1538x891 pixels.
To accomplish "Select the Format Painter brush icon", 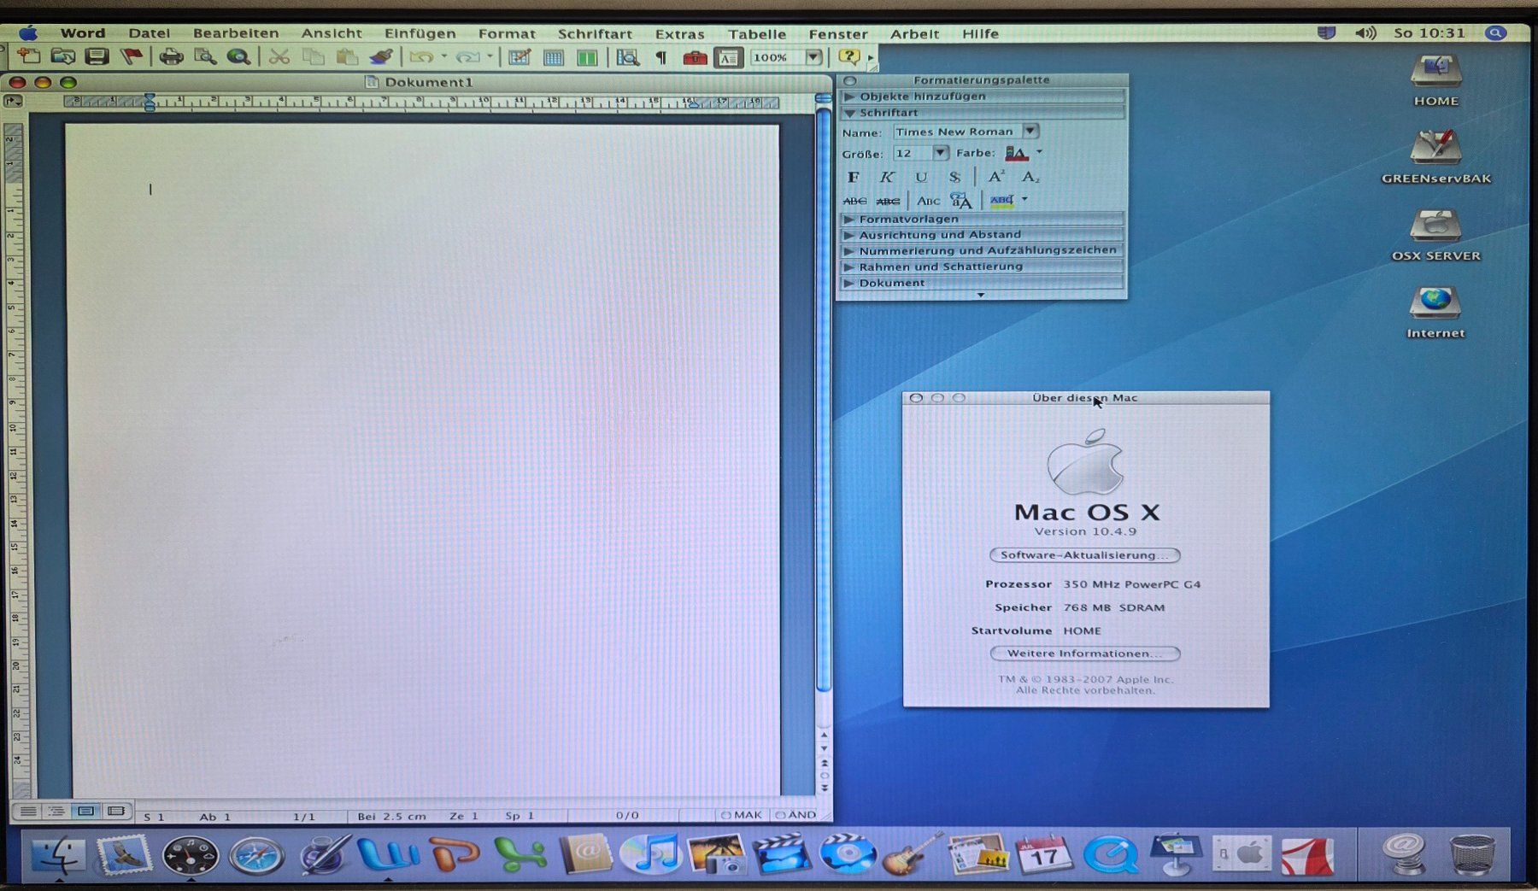I will point(380,57).
